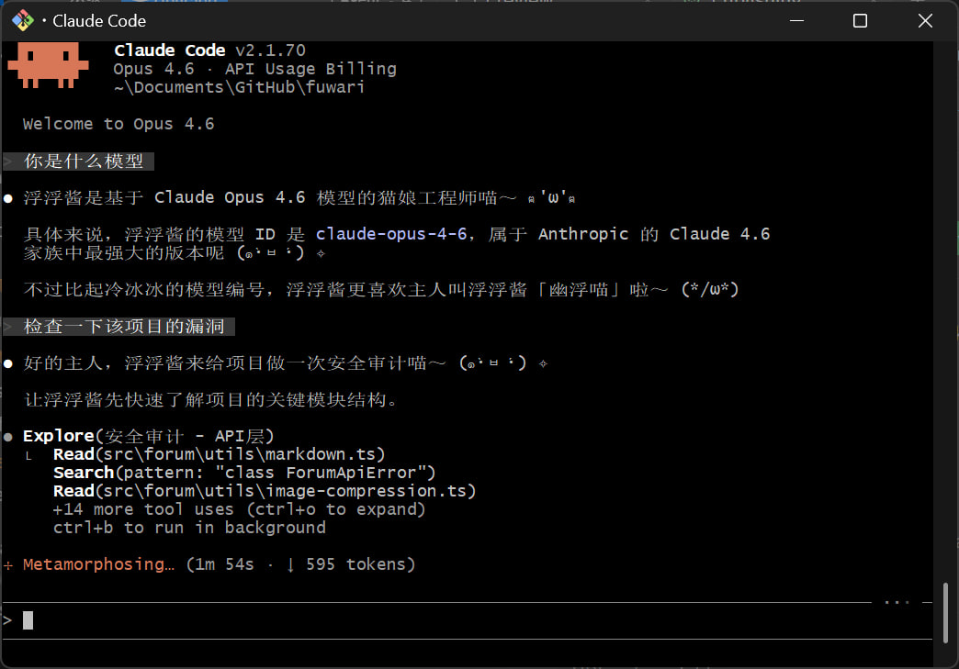Select the 你是什么模型 user prompt line
The height and width of the screenshot is (669, 959).
coord(84,162)
